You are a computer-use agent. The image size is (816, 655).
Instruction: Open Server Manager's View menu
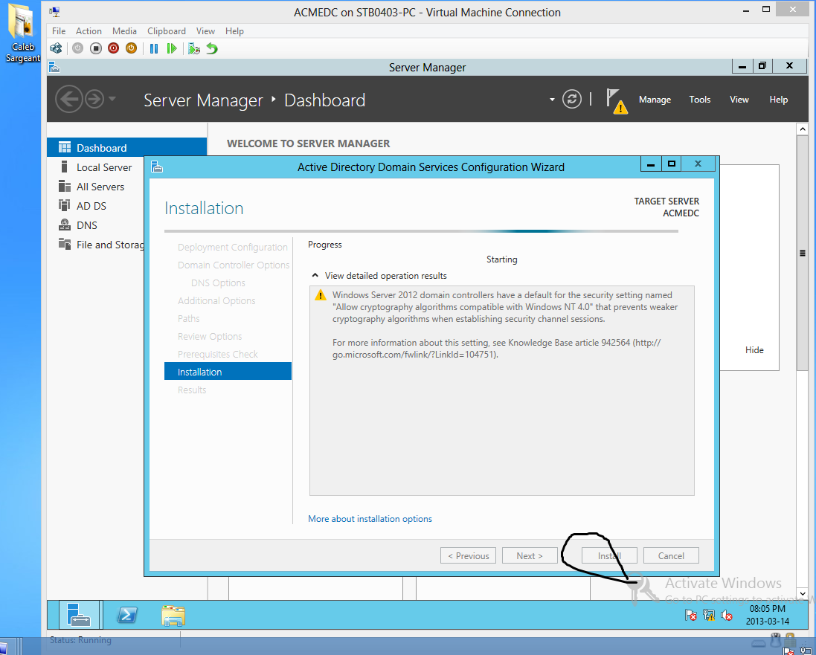coord(739,100)
